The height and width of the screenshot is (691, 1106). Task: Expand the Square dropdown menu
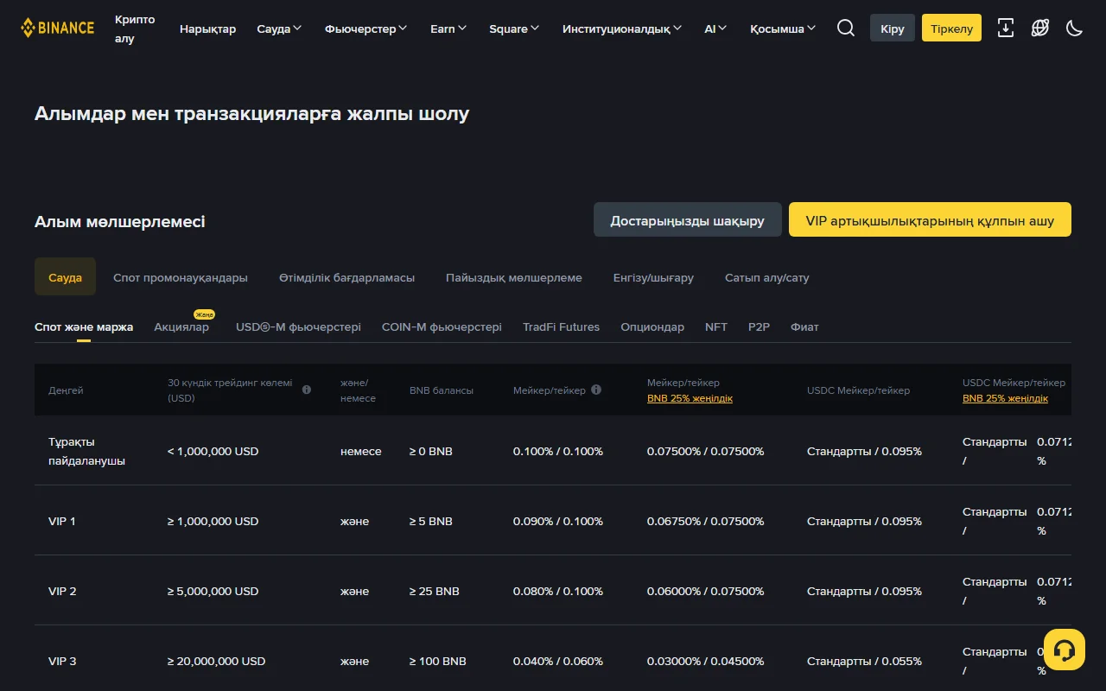coord(514,29)
